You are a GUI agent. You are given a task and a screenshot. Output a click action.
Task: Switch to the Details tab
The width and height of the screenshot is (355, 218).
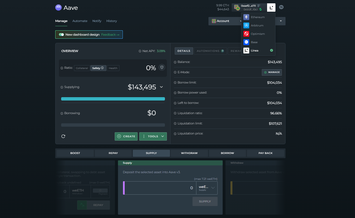(184, 51)
